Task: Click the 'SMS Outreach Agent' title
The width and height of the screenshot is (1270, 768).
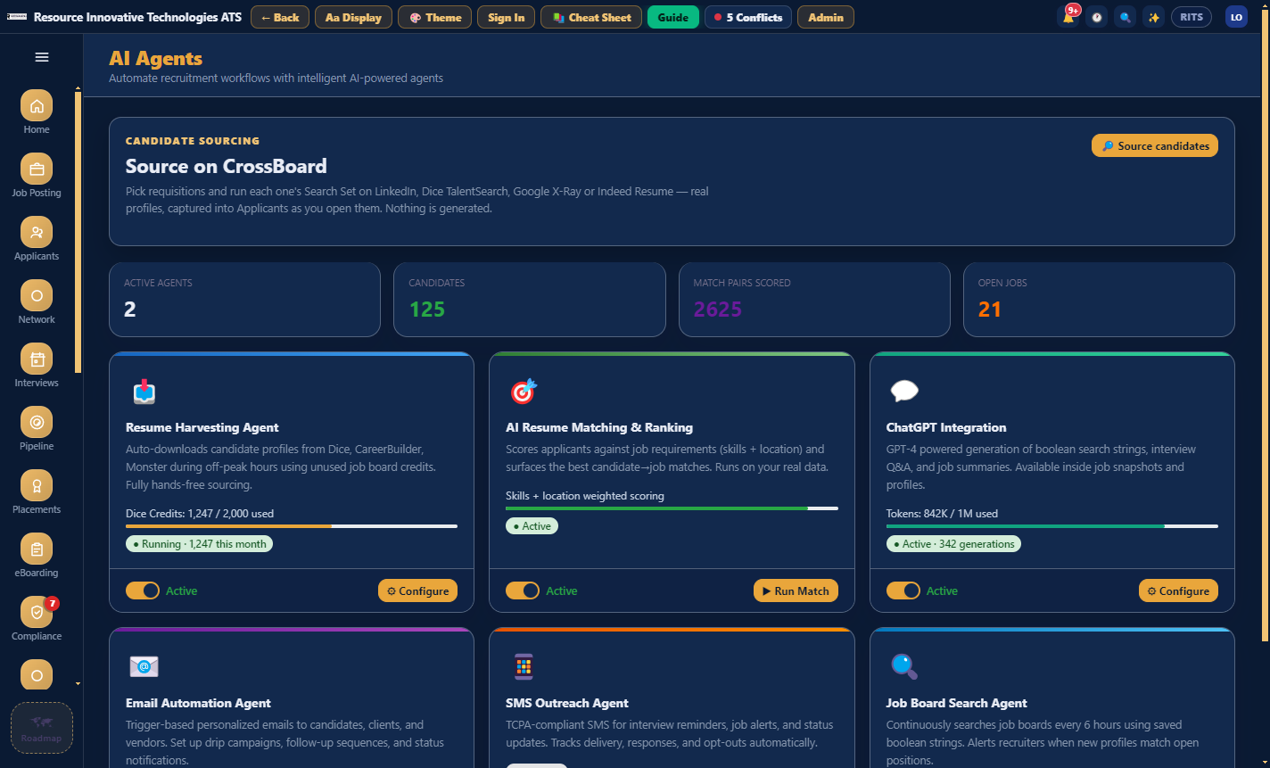Action: pyautogui.click(x=567, y=703)
